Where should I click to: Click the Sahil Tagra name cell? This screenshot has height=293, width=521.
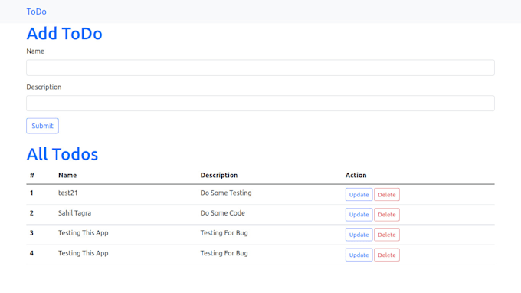[x=74, y=213]
